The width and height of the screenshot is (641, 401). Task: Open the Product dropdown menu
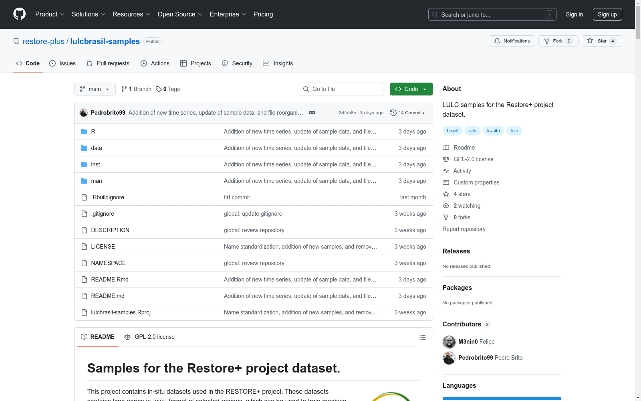click(x=50, y=14)
